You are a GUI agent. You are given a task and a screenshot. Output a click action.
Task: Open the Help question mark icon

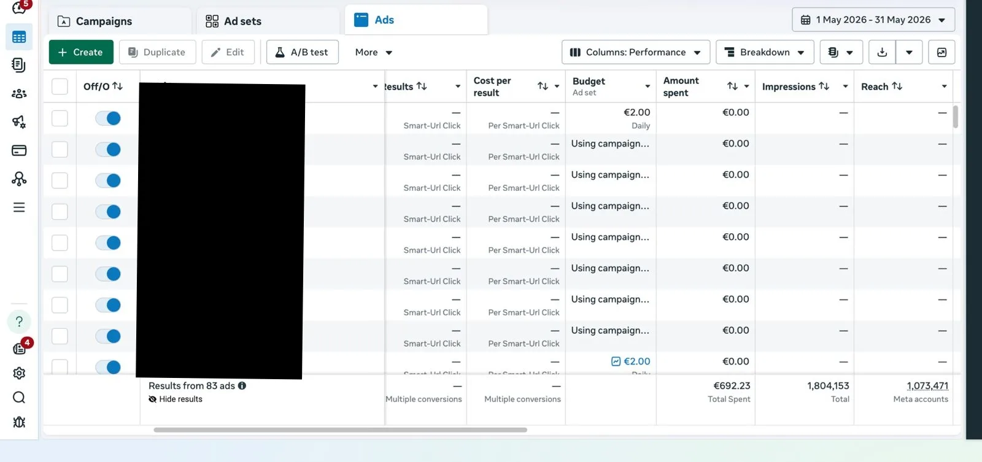(x=19, y=321)
